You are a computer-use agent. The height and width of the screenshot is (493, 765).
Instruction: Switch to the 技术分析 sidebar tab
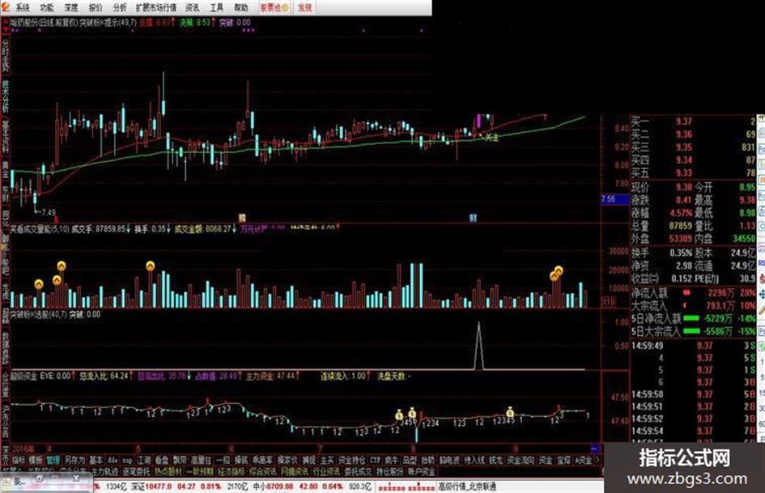[6, 97]
